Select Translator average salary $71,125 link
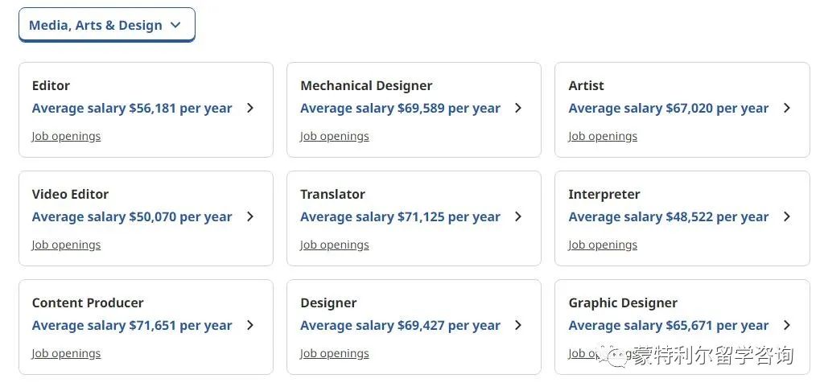The width and height of the screenshot is (820, 391). coord(400,217)
